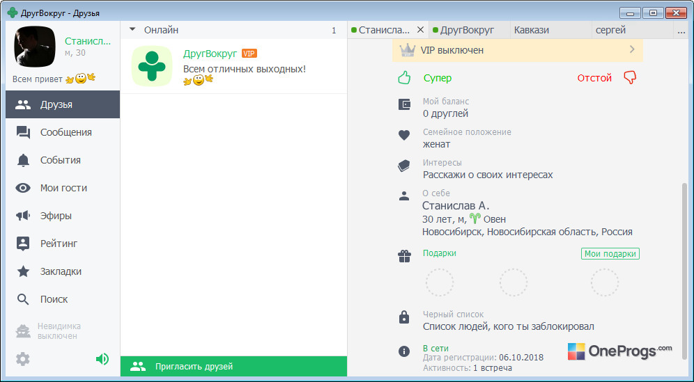Open the Друзья section in sidebar

click(x=63, y=104)
